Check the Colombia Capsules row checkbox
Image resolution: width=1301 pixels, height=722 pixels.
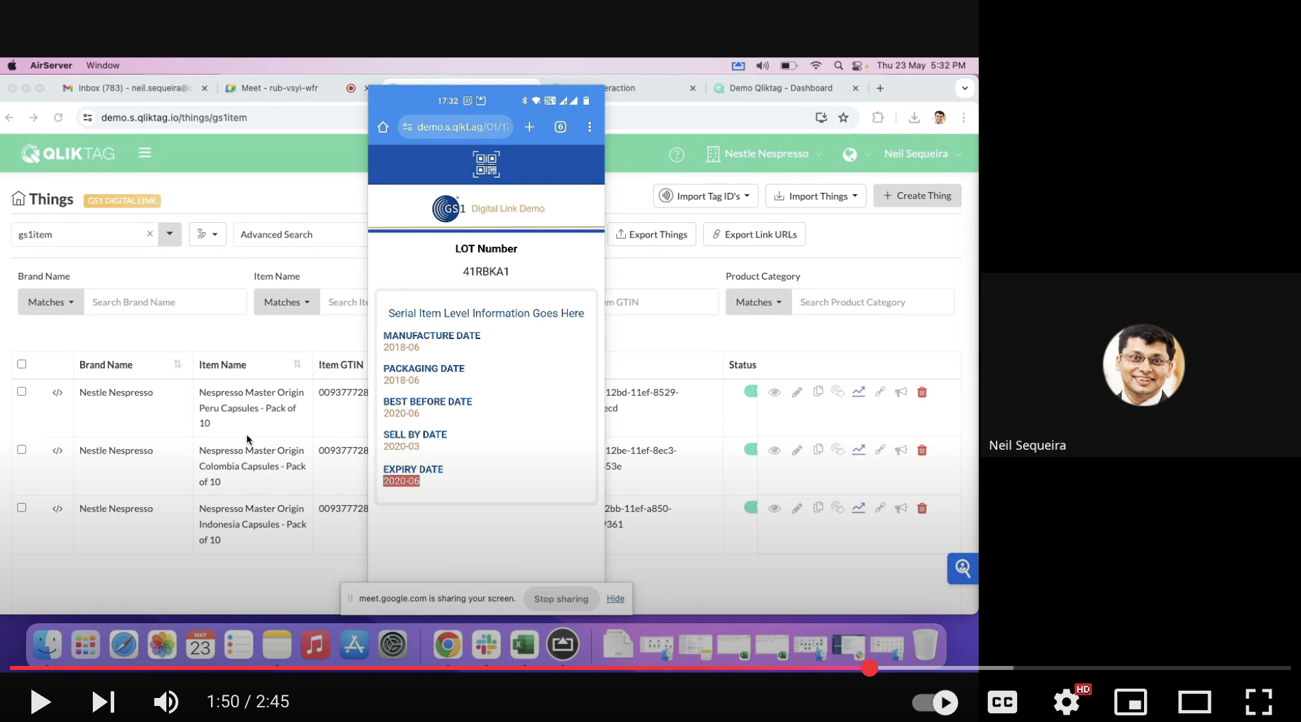[22, 450]
